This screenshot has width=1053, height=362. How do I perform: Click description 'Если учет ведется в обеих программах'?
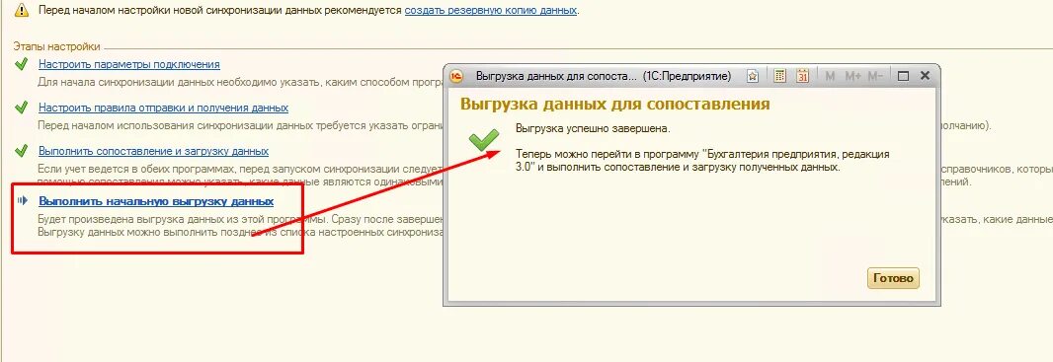129,169
